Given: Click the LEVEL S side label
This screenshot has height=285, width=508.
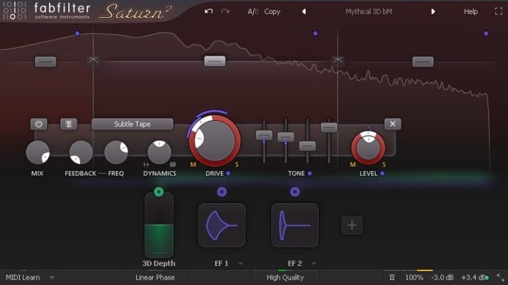Looking at the screenshot, I should (384, 165).
